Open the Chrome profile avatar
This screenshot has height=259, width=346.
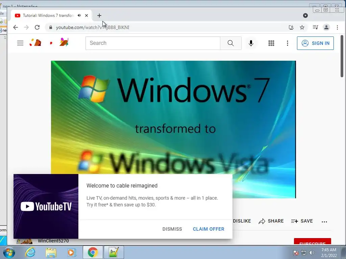click(326, 27)
